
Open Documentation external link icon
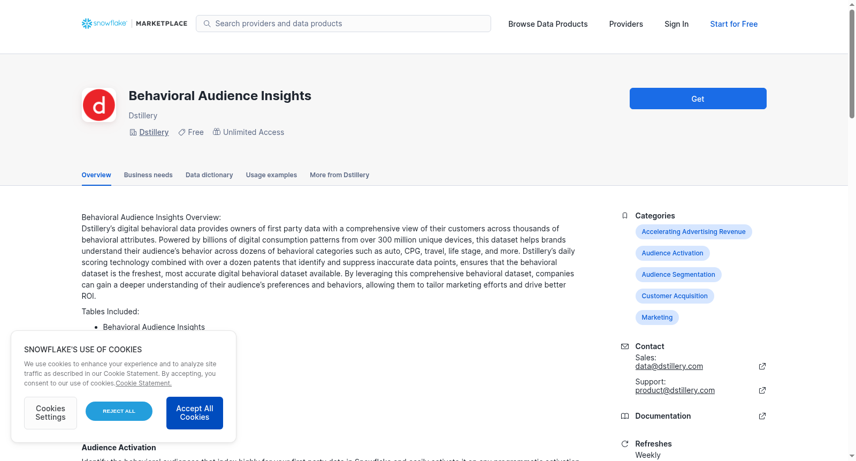762,416
